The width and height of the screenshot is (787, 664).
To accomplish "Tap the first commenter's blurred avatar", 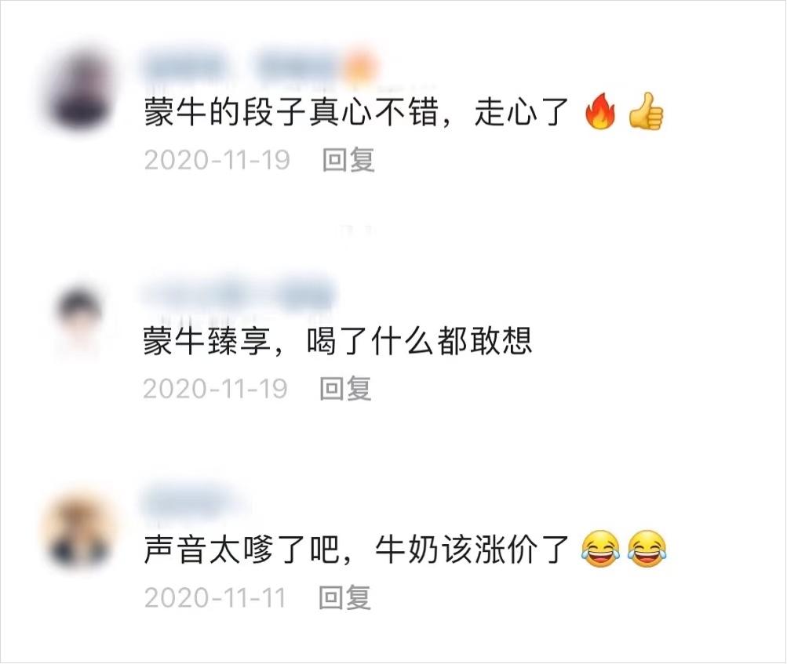I will click(82, 90).
